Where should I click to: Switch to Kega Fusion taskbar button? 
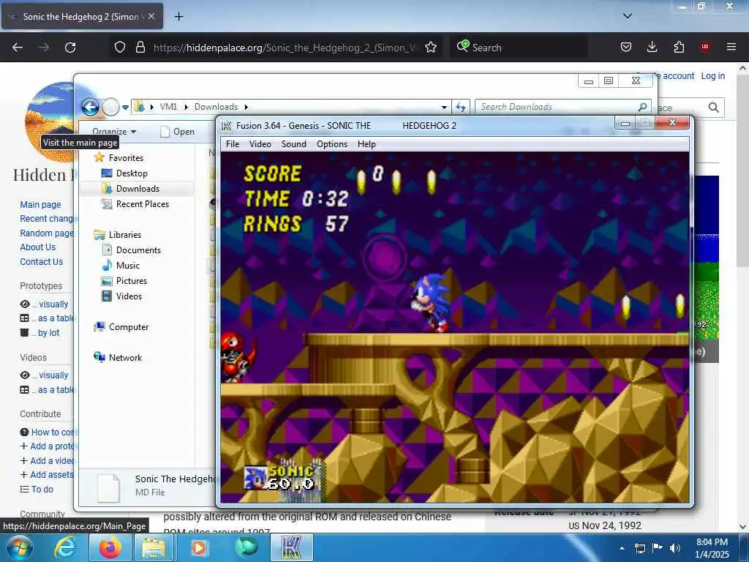tap(293, 547)
